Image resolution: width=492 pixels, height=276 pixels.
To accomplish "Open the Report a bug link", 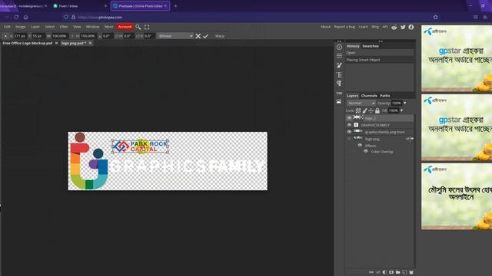I will point(344,27).
